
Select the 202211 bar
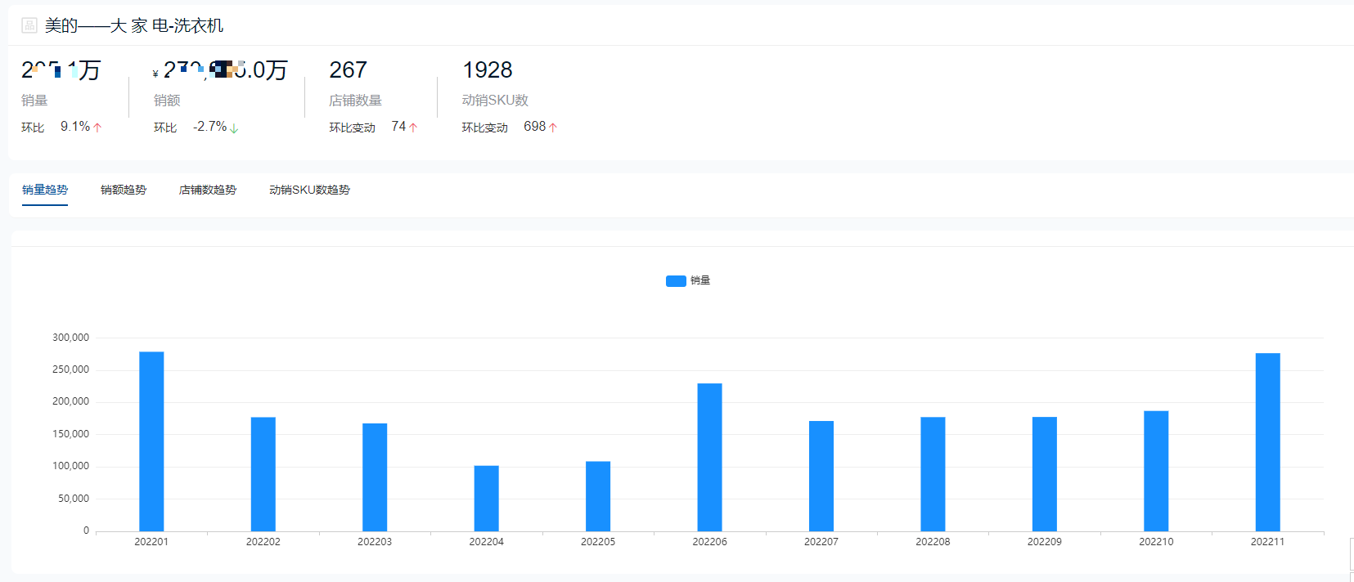click(x=1268, y=442)
